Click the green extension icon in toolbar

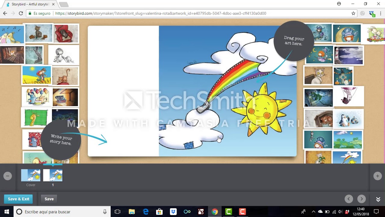(x=372, y=14)
